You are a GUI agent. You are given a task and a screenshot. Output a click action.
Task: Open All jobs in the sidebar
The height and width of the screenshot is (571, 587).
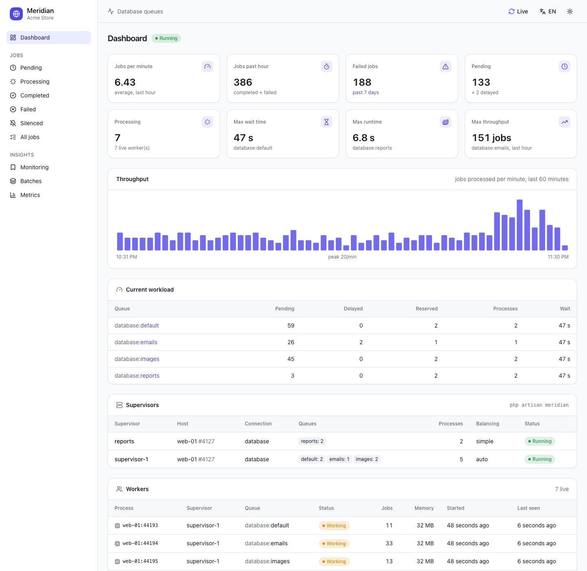(x=49, y=137)
